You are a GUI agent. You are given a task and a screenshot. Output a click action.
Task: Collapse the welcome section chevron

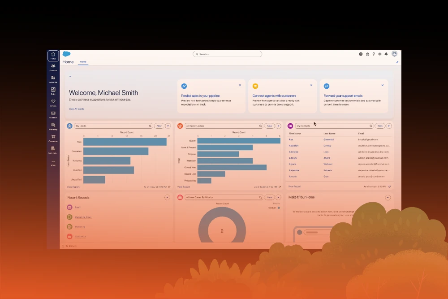click(70, 76)
